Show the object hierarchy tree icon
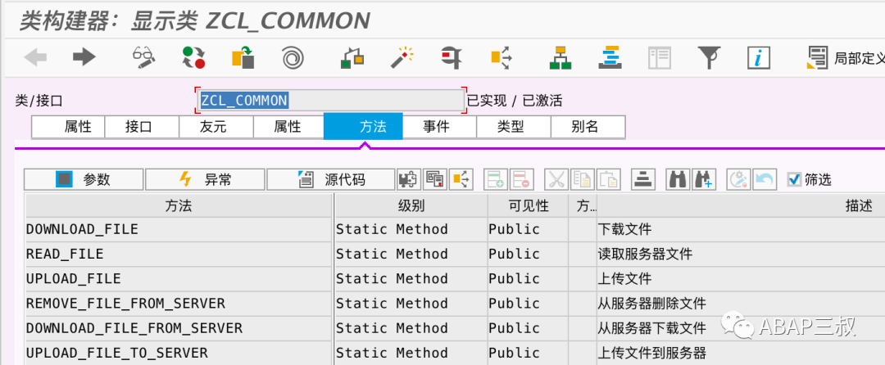Viewport: 885px width, 365px height. tap(560, 57)
